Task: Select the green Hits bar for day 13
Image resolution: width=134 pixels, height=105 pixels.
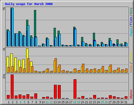Action: coord(55,33)
